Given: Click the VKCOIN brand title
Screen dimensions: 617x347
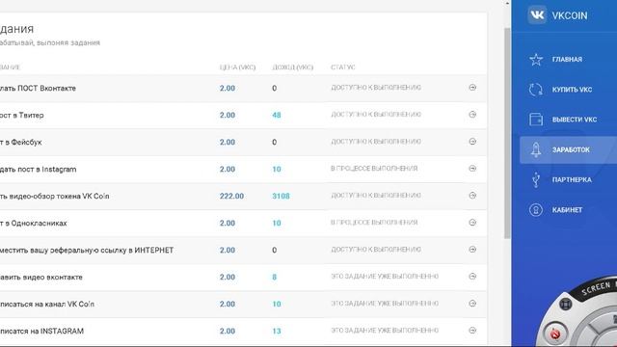Looking at the screenshot, I should pos(570,15).
